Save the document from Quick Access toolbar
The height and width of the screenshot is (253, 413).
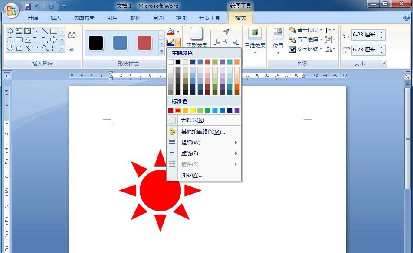pos(28,6)
